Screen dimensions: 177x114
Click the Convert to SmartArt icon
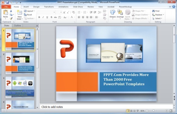(x=105, y=18)
